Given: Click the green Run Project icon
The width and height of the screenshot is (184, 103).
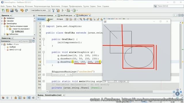Looking at the screenshot, I should coord(63,11).
